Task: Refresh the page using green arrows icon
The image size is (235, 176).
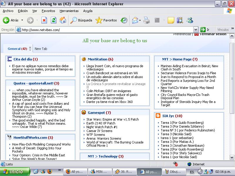Action: [x=53, y=20]
